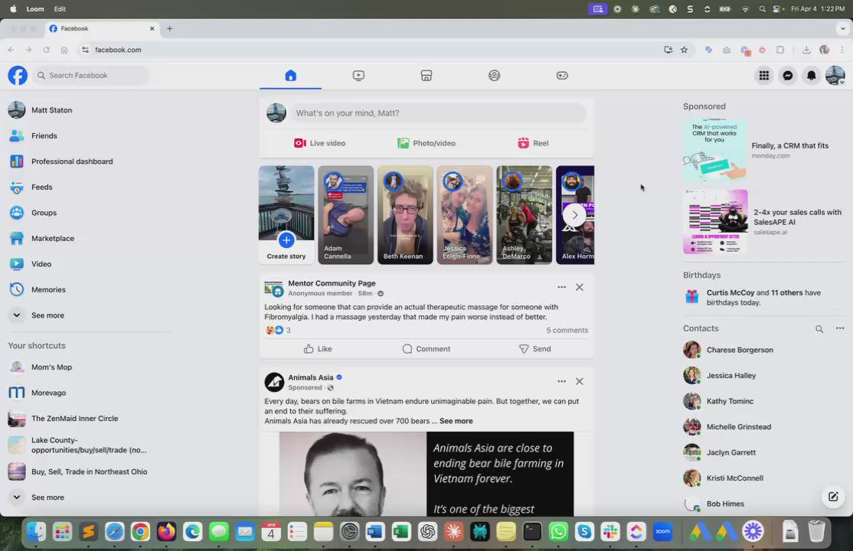Open the Home feed tab
Viewport: 853px width, 551px height.
(290, 76)
